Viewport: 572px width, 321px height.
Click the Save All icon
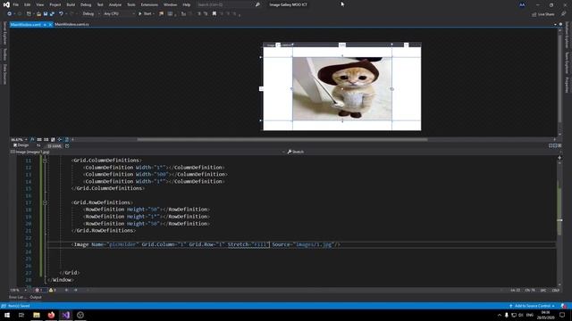point(52,14)
